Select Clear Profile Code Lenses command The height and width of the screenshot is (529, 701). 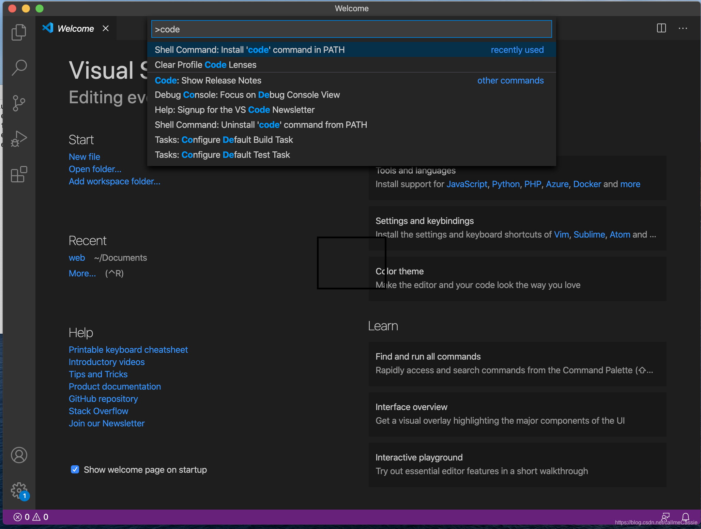pos(351,65)
